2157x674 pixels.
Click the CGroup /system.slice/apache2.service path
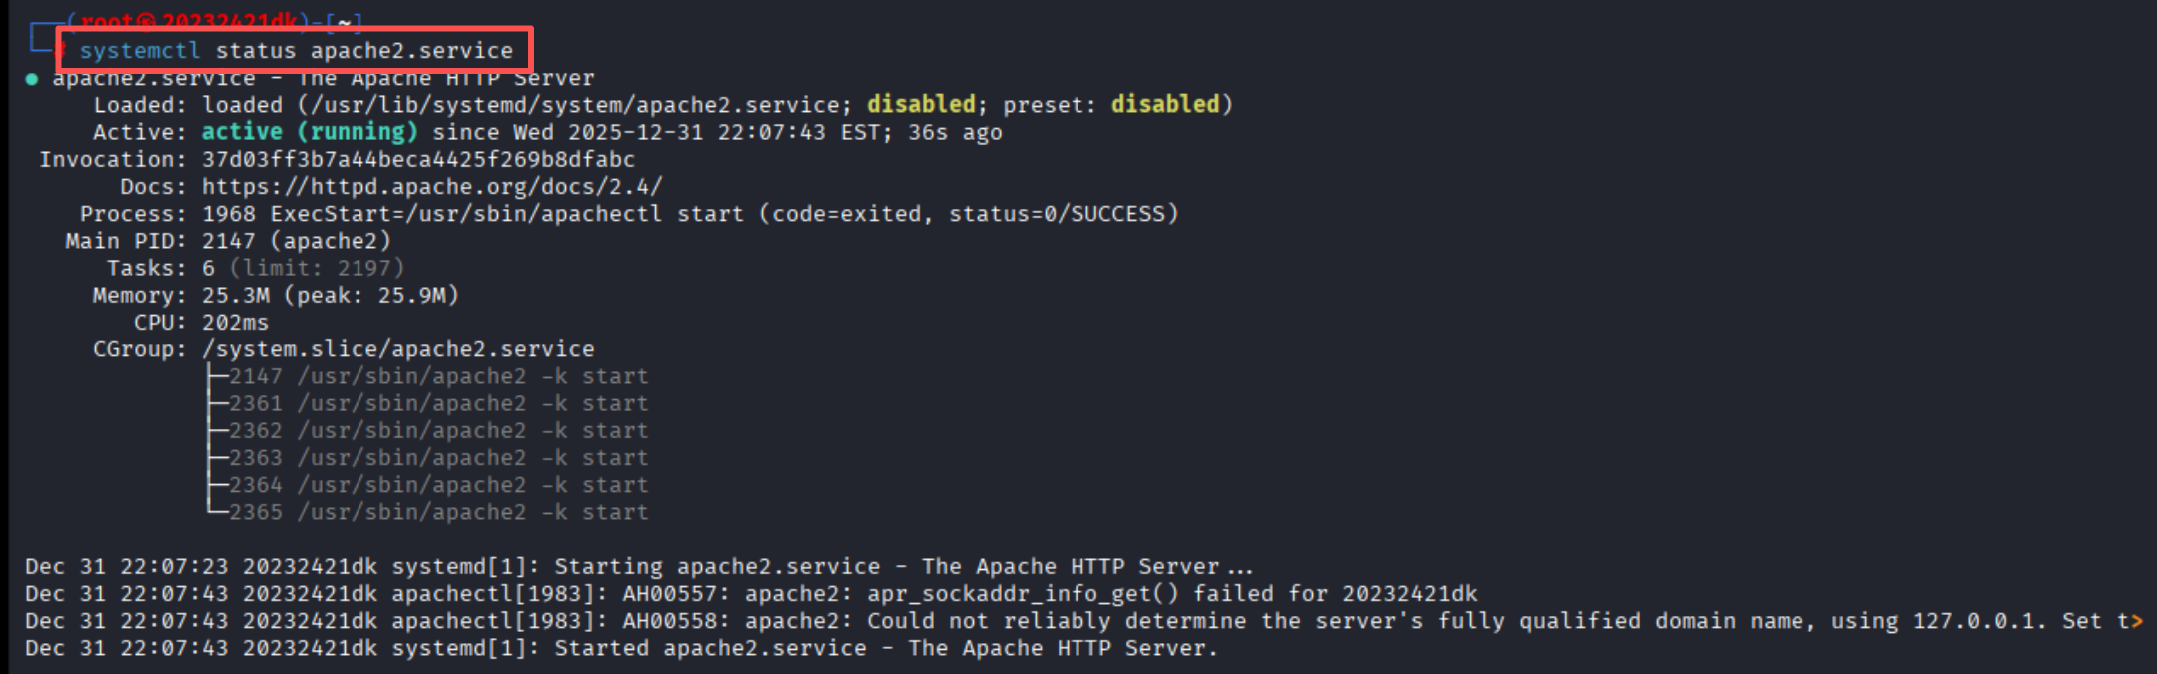(397, 349)
